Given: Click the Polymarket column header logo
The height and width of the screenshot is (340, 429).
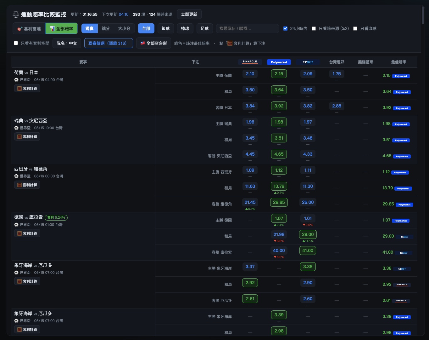Looking at the screenshot, I should coord(279,62).
